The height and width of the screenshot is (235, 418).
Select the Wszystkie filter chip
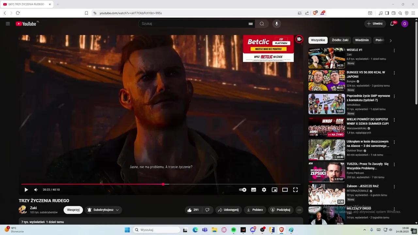318,40
